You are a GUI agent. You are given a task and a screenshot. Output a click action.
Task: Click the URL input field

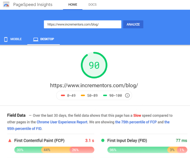pyautogui.click(x=83, y=24)
